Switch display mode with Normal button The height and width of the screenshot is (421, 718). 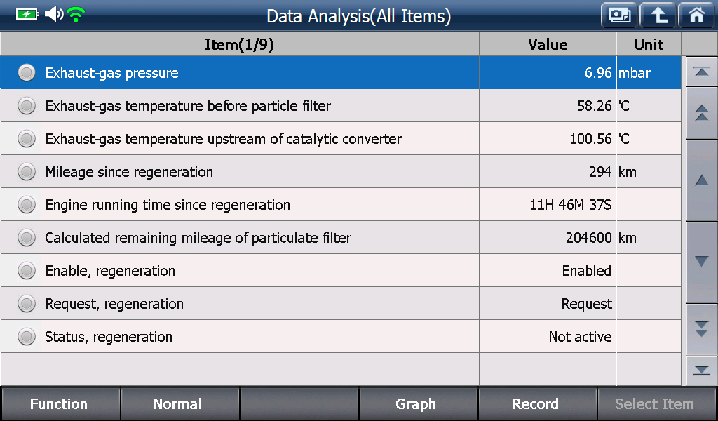(x=179, y=403)
